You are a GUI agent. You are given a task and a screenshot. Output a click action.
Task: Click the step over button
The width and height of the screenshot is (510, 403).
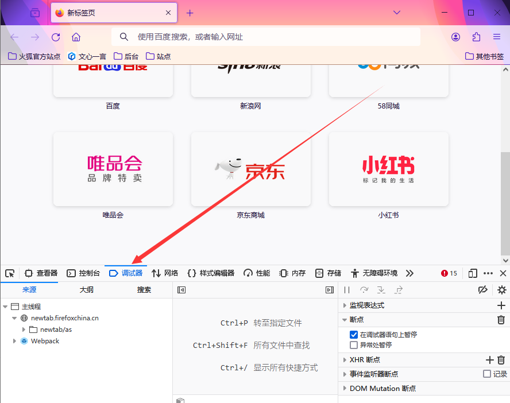tap(364, 290)
